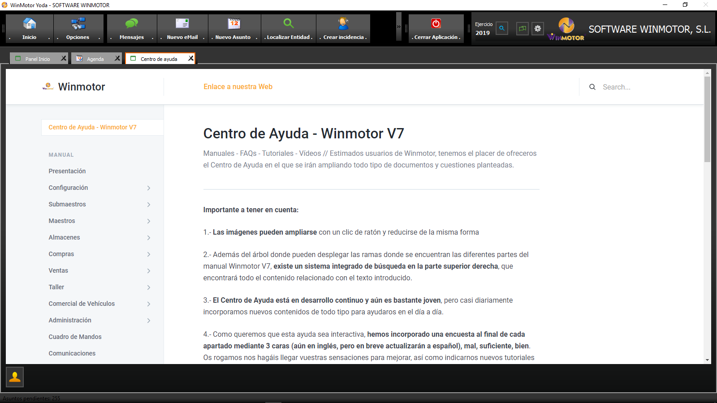
Task: Create a Nuevo Asunto calendar item
Action: (x=234, y=28)
